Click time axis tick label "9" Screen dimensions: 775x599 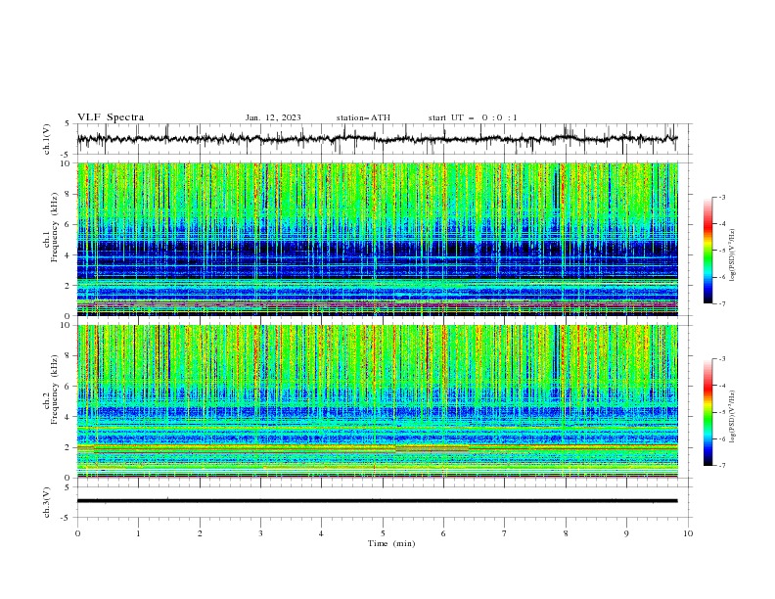[x=626, y=533]
